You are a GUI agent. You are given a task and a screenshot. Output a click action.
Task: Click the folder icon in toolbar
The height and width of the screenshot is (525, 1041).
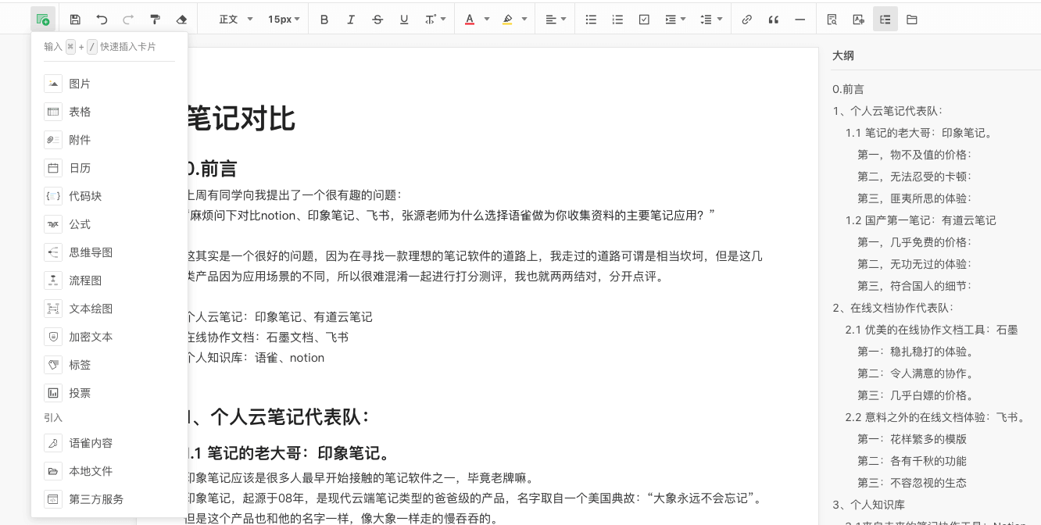911,20
